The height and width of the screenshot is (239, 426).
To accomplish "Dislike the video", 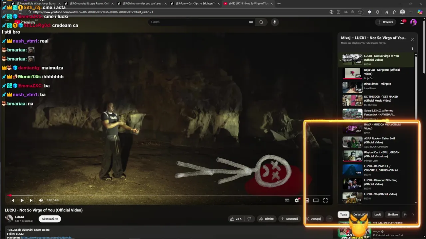I will pos(249,219).
